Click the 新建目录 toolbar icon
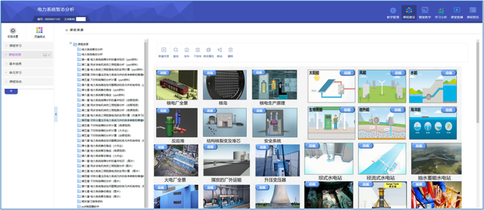 (x=164, y=50)
